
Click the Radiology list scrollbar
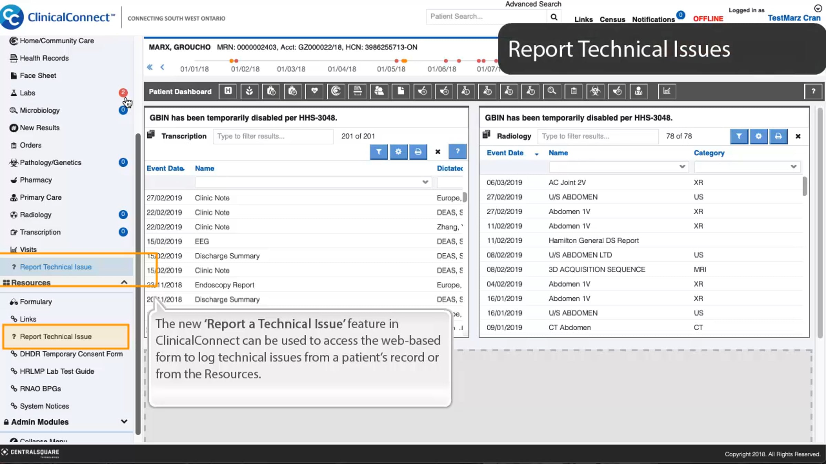tap(805, 186)
